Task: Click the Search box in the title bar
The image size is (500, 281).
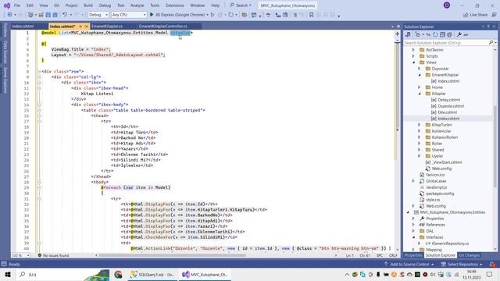Action: pos(241,5)
